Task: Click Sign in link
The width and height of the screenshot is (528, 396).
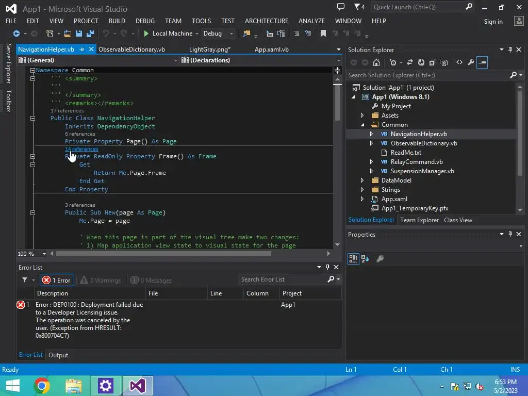Action: pos(493,22)
